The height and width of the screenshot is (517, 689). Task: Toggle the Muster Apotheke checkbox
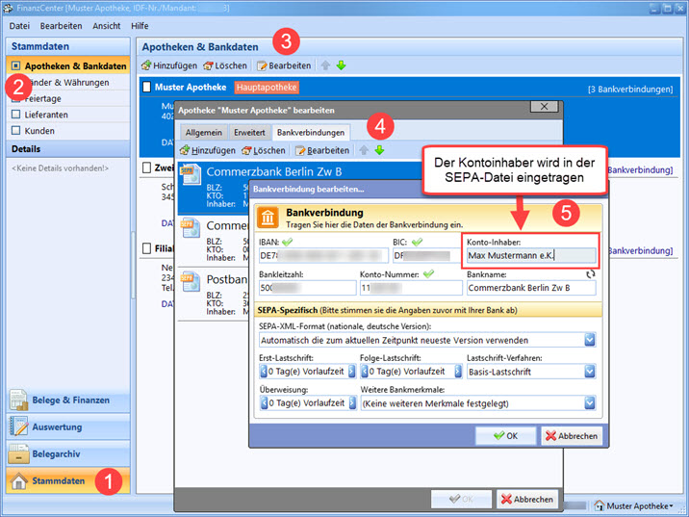[x=147, y=88]
